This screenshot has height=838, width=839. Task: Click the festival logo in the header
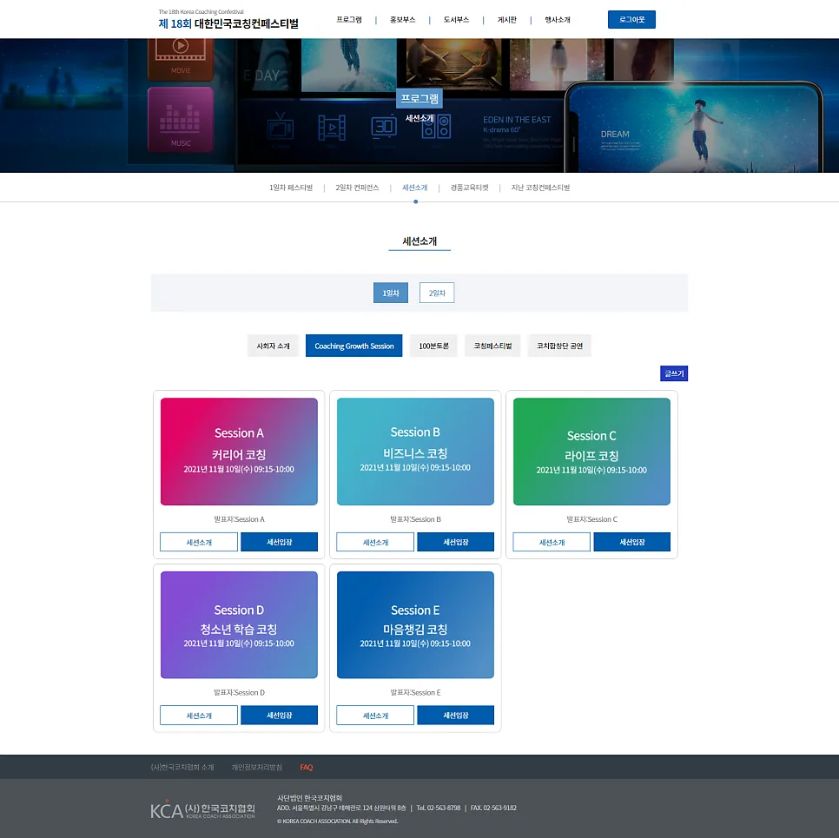click(228, 20)
